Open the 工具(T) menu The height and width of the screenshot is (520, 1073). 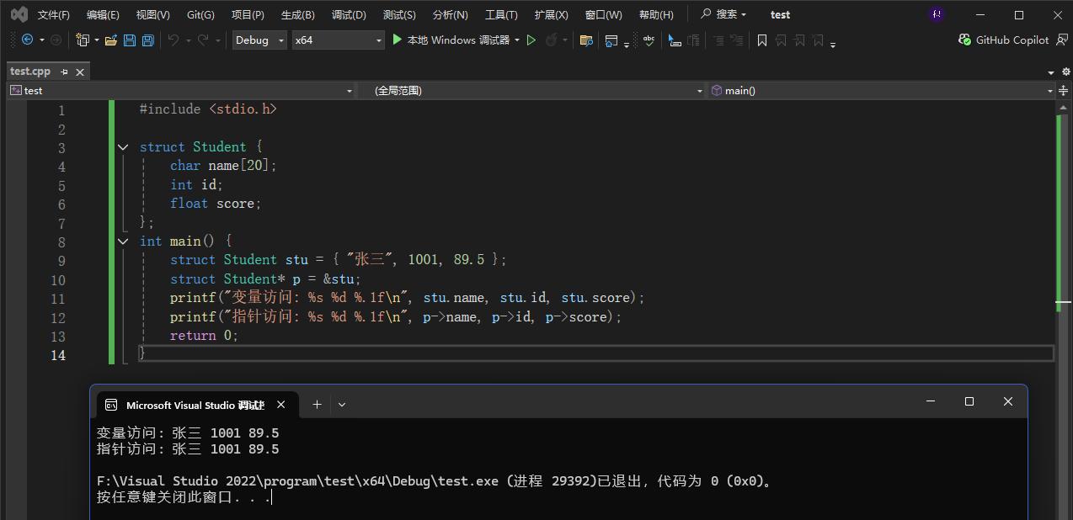(501, 14)
